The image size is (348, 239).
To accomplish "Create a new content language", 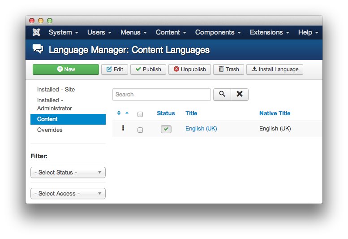I will click(x=66, y=70).
